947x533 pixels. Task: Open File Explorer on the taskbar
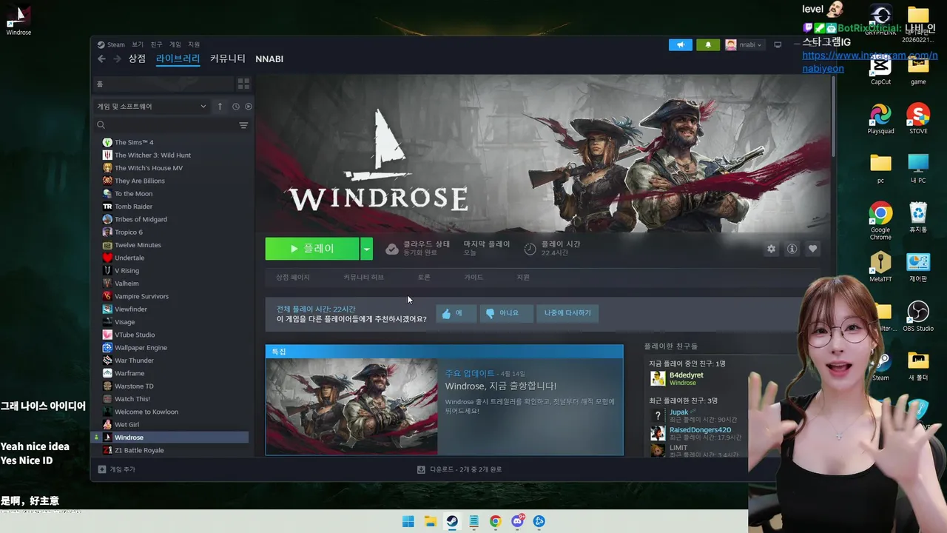coord(430,521)
